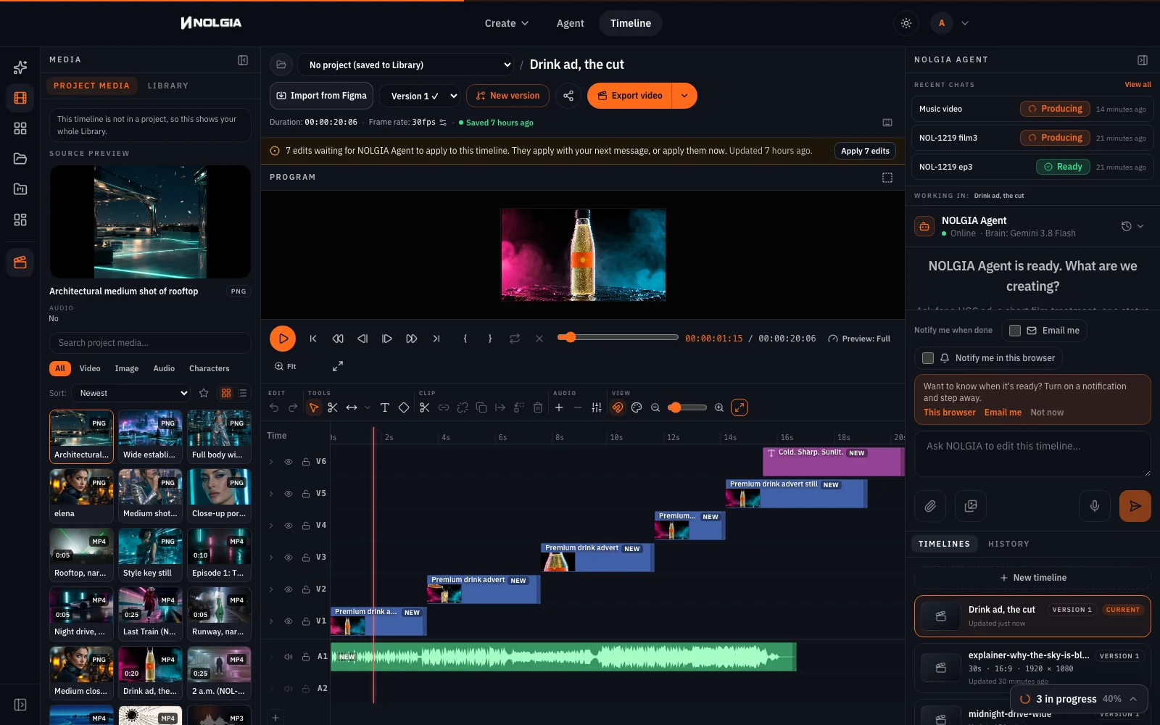This screenshot has height=725, width=1160.
Task: Click Apply 7 edits button
Action: coord(865,151)
